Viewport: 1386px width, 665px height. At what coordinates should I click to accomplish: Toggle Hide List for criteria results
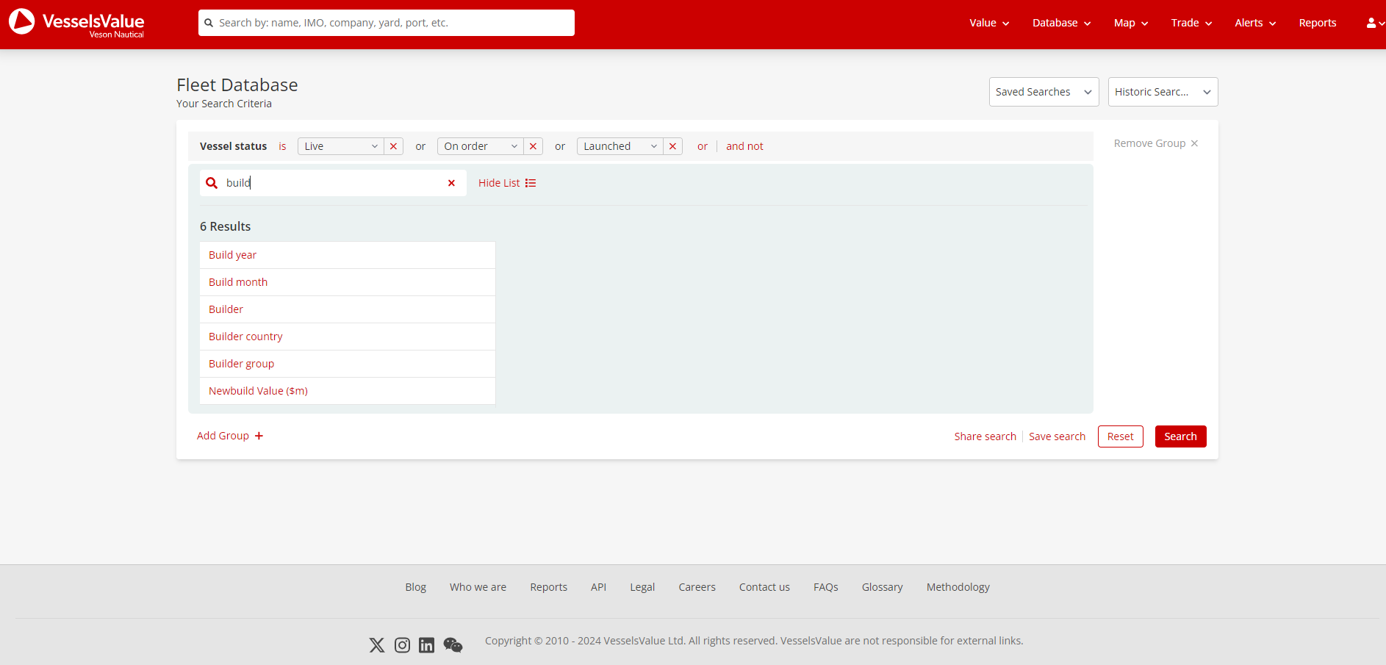pyautogui.click(x=506, y=183)
